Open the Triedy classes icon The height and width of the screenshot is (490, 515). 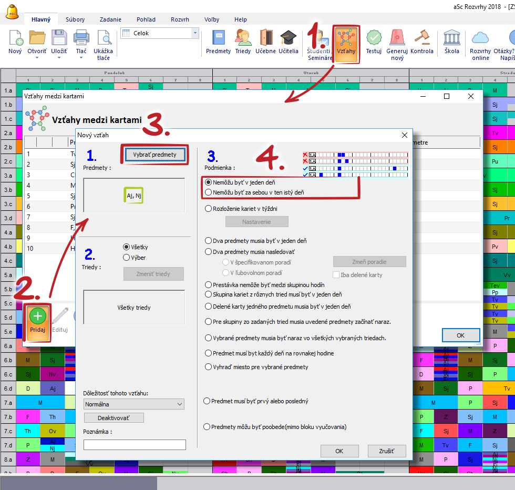click(x=243, y=42)
